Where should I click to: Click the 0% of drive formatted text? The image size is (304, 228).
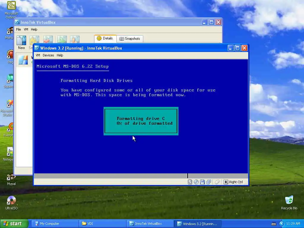(x=145, y=123)
